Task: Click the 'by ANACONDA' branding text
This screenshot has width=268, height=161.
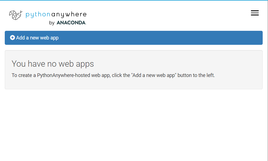Action: pos(68,23)
